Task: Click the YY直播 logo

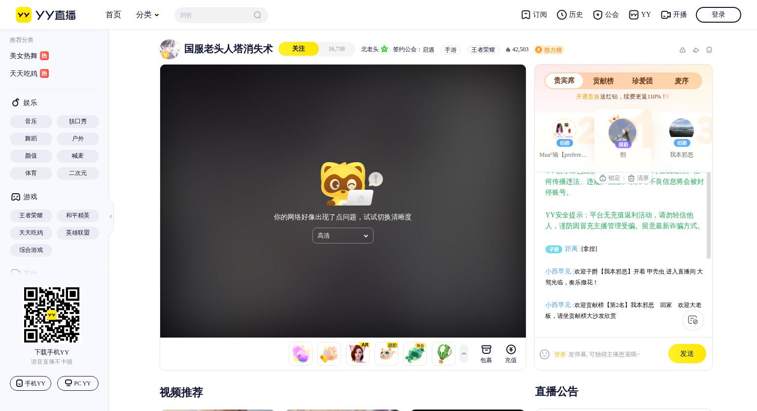Action: pyautogui.click(x=46, y=15)
